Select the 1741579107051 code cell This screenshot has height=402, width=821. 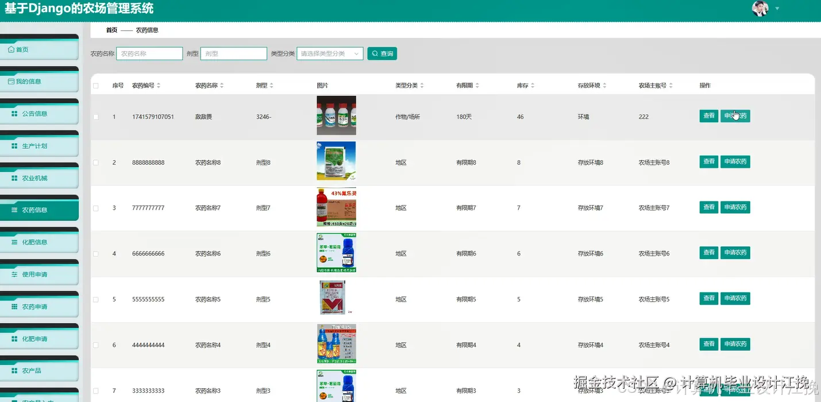(x=153, y=117)
